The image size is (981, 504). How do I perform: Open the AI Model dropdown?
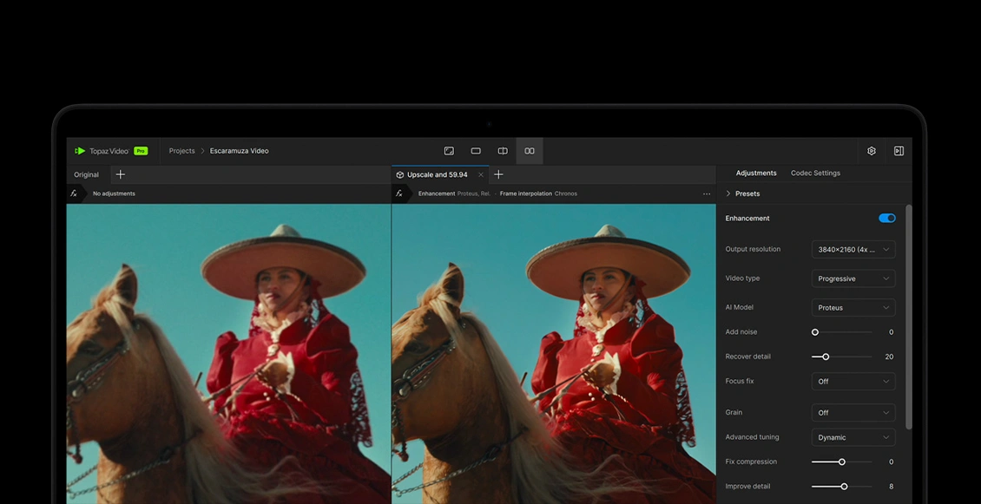(x=853, y=308)
